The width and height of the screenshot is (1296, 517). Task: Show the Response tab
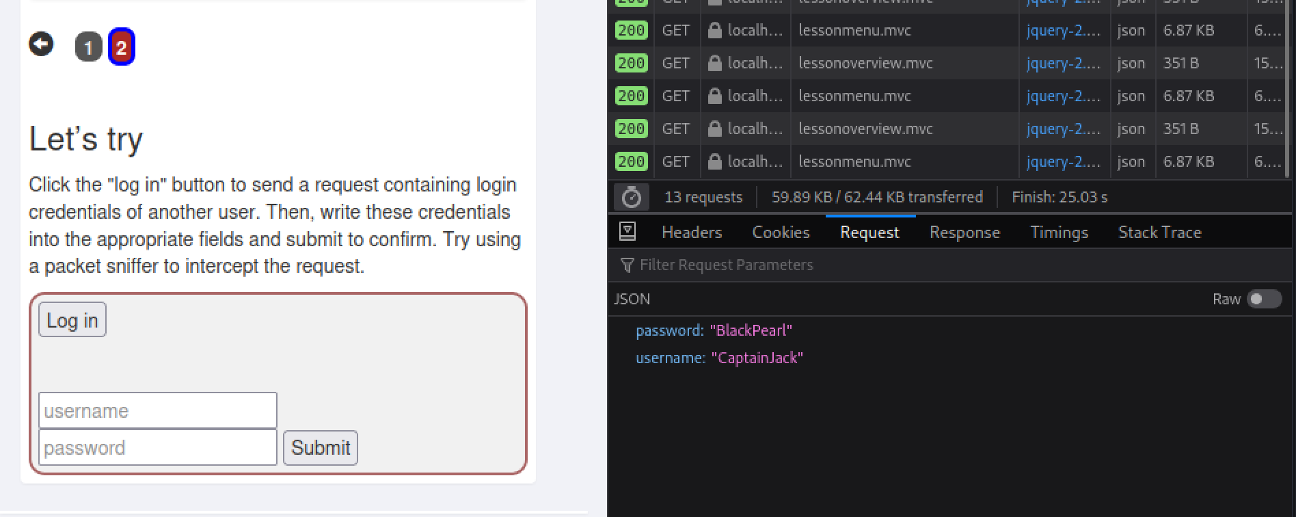[x=964, y=233]
